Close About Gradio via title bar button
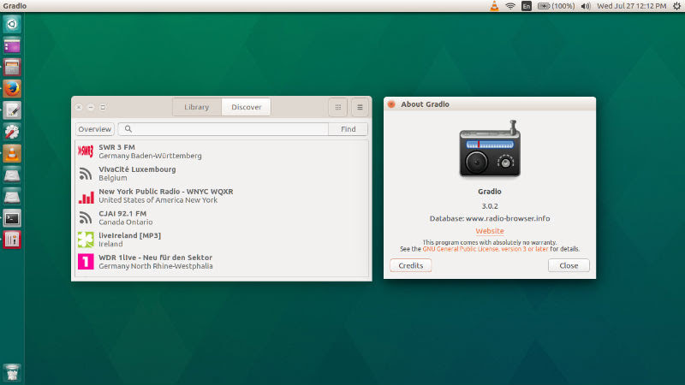The height and width of the screenshot is (385, 685). coord(391,104)
